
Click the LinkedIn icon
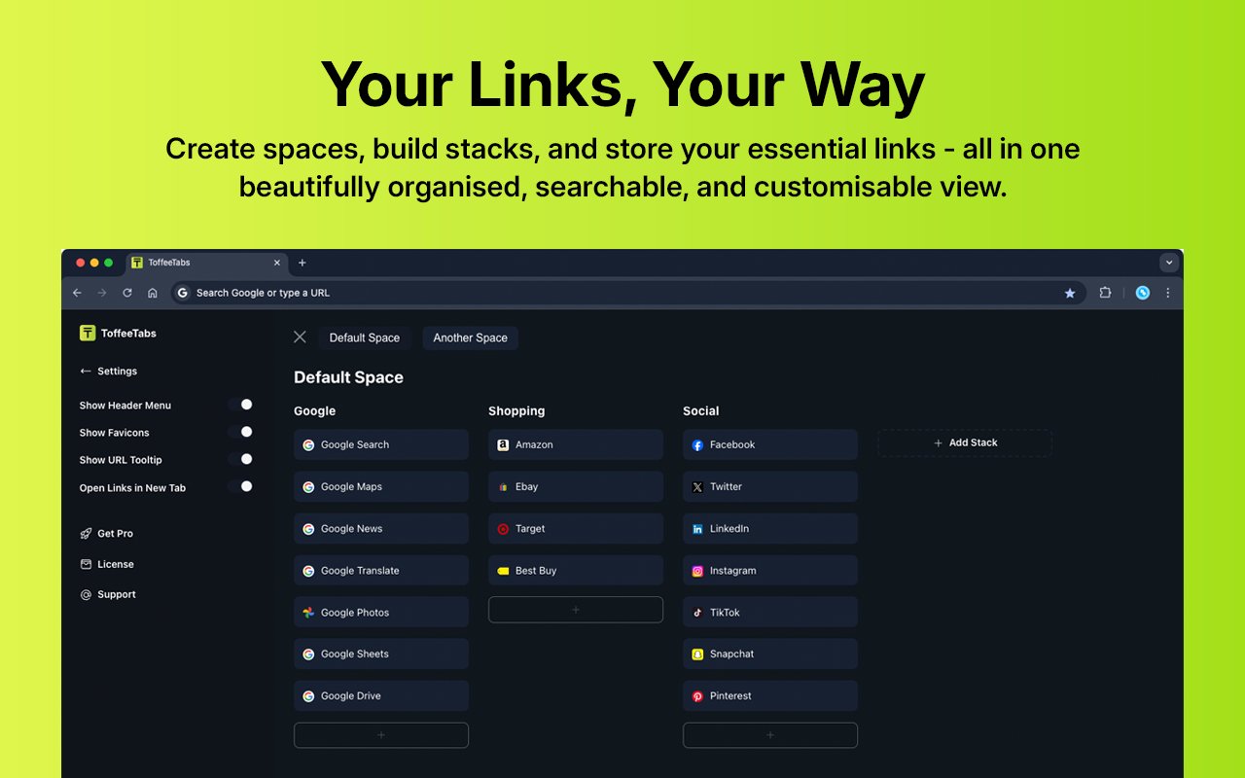click(x=697, y=529)
